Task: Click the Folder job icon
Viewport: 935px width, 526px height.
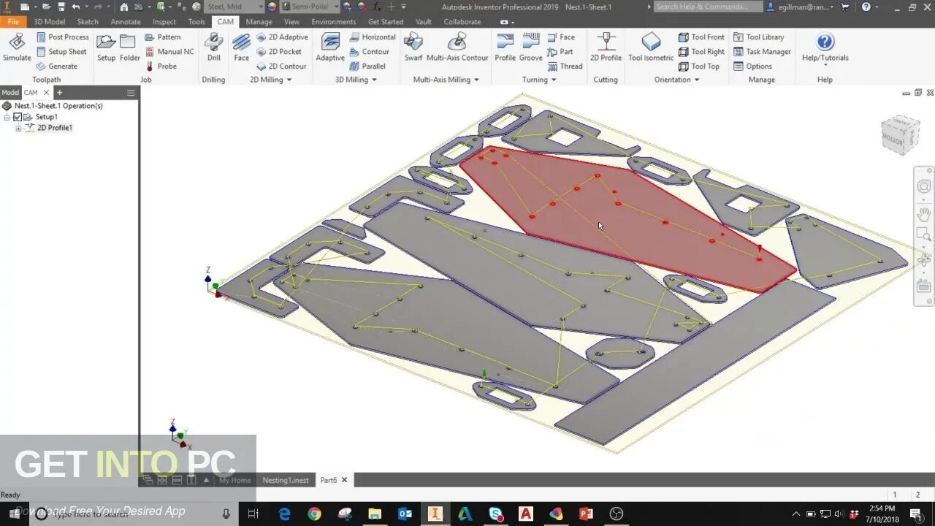Action: point(130,47)
